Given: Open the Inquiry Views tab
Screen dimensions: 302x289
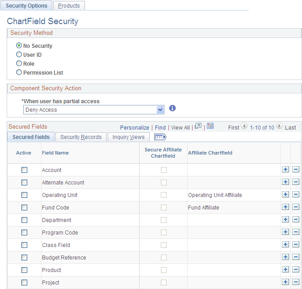Looking at the screenshot, I should pos(129,137).
